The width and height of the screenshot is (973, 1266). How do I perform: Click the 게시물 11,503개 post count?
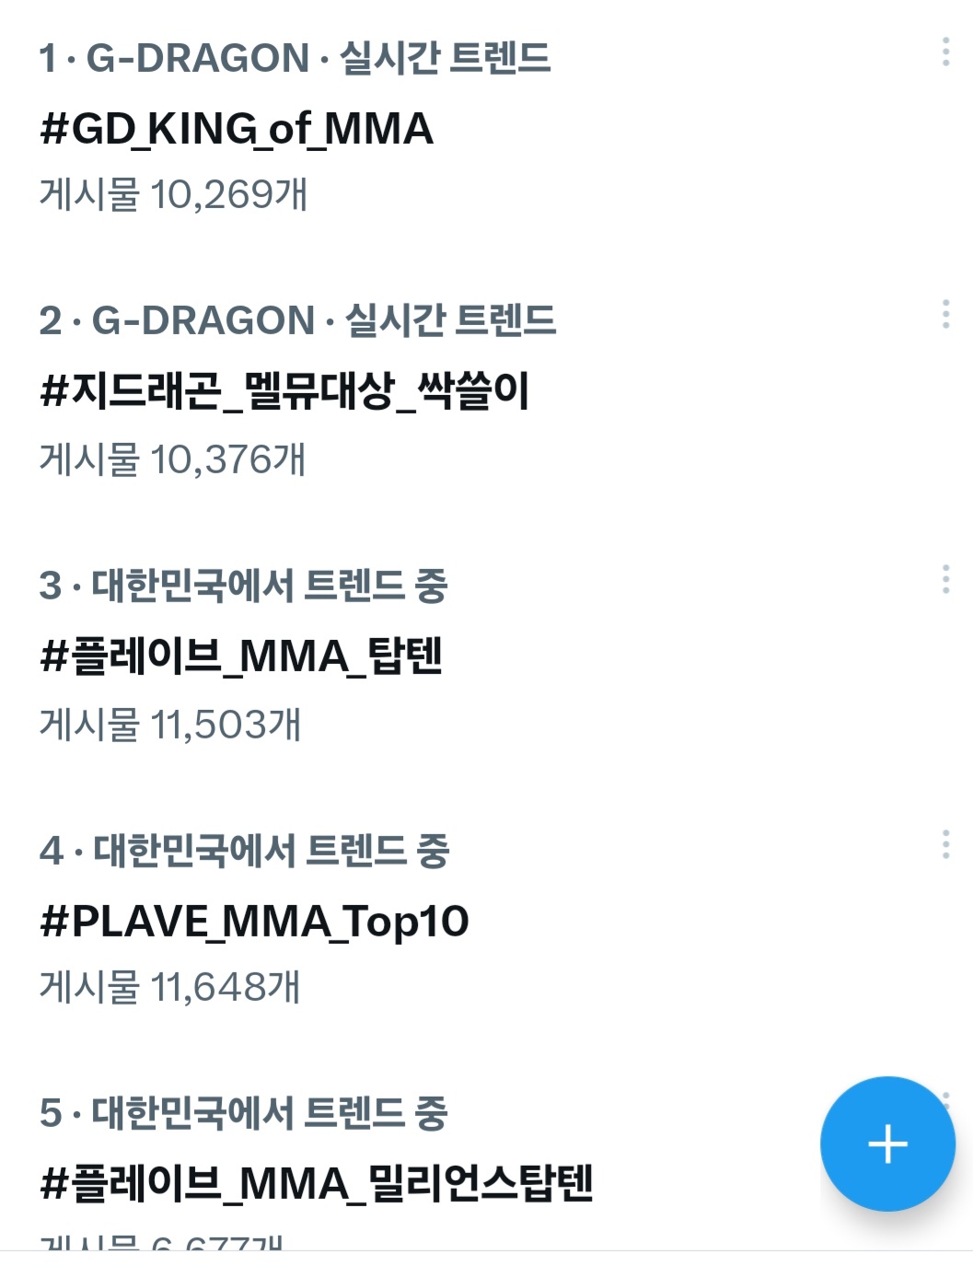click(170, 724)
